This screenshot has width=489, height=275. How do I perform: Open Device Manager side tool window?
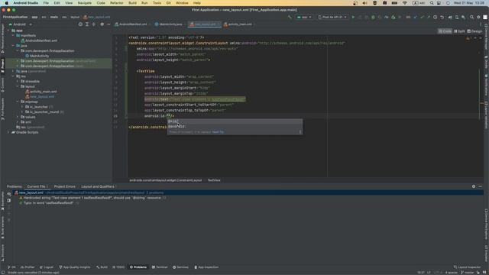click(x=486, y=37)
